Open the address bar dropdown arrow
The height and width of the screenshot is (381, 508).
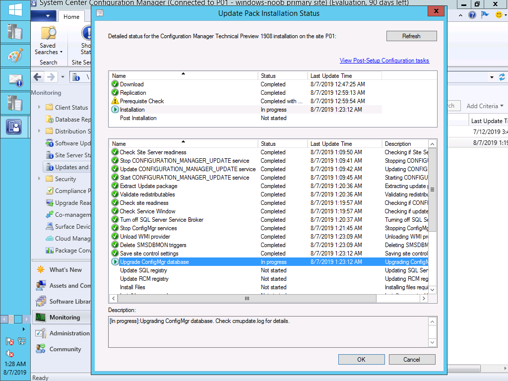tap(492, 77)
